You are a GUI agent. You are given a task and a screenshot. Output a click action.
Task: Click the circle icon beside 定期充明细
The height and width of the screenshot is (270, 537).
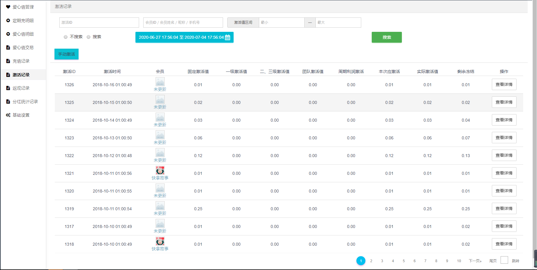pyautogui.click(x=8, y=20)
